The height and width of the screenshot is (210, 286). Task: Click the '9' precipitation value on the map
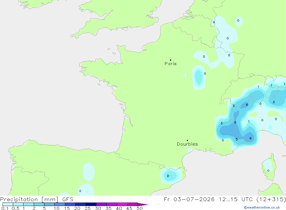pyautogui.click(x=251, y=138)
